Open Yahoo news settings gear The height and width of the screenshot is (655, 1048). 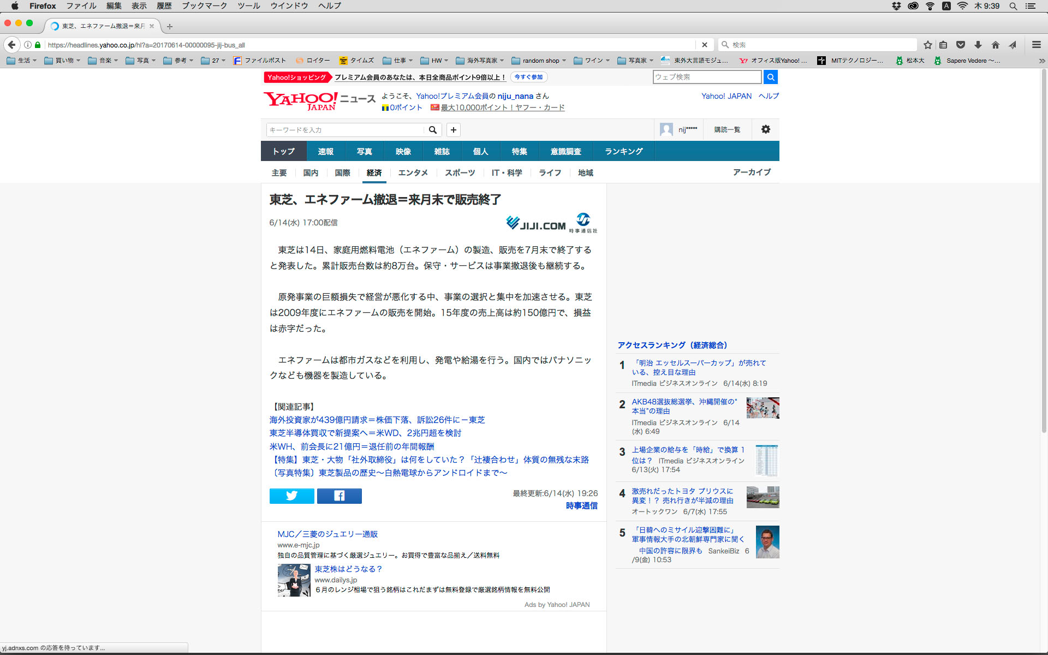coord(765,129)
